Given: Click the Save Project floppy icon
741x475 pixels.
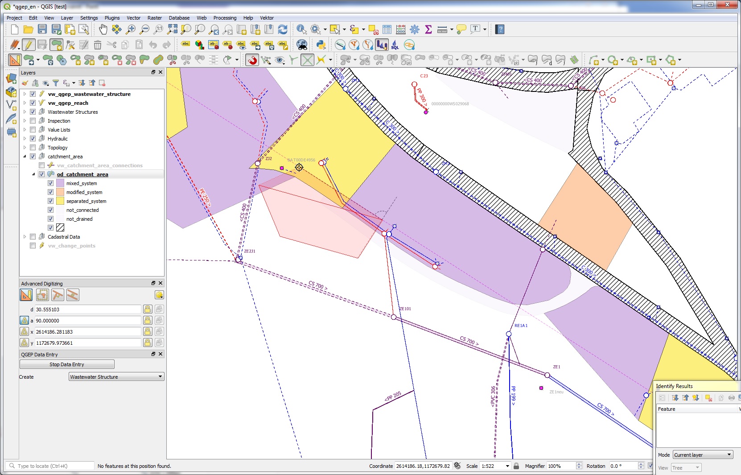Looking at the screenshot, I should [42, 29].
